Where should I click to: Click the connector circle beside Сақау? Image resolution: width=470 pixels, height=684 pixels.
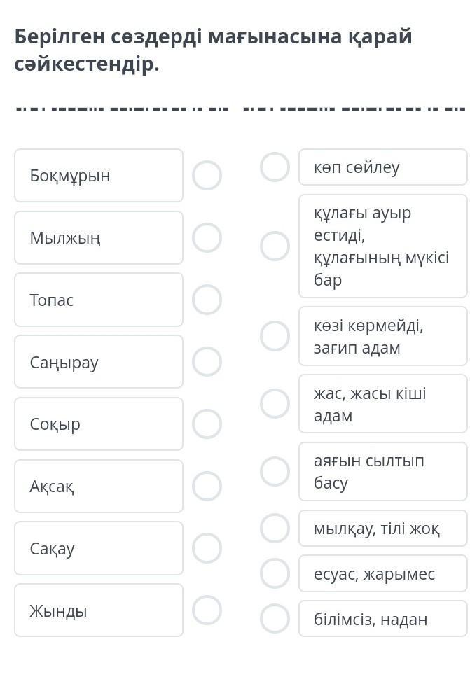click(207, 548)
